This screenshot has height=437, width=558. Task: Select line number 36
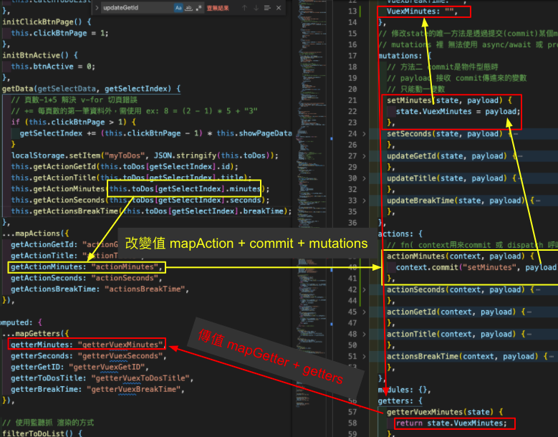click(352, 223)
